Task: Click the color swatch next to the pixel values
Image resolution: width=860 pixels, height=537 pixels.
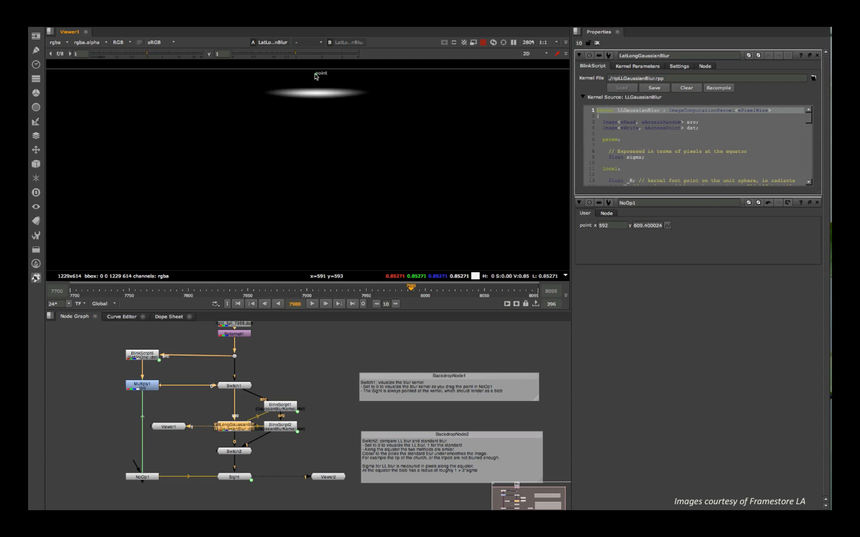Action: (x=476, y=276)
